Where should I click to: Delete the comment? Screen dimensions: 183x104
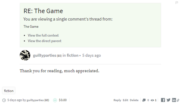pyautogui.click(x=134, y=100)
